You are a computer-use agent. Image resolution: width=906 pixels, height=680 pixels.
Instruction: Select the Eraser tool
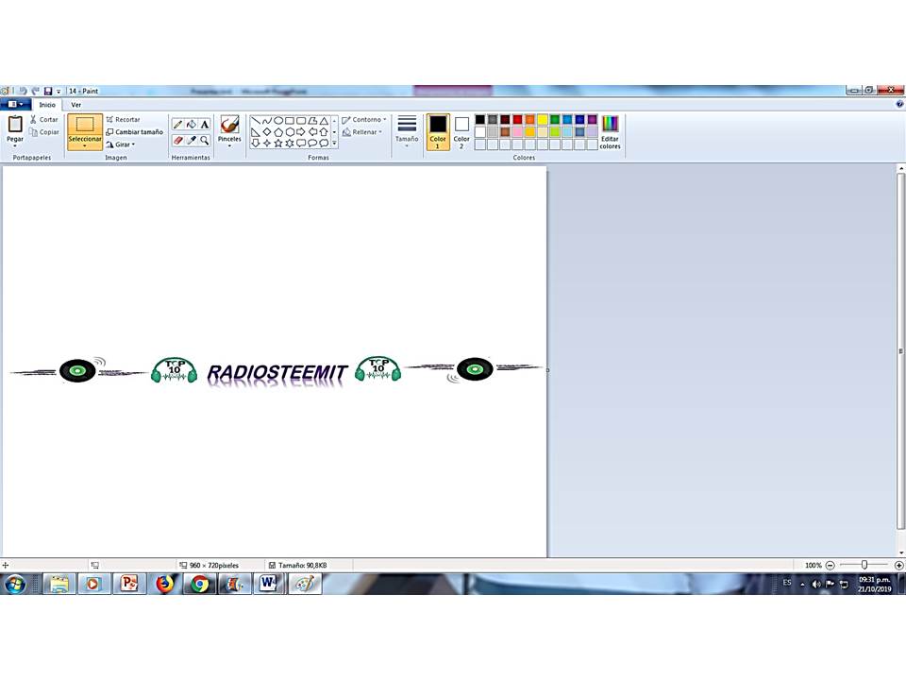[x=177, y=141]
